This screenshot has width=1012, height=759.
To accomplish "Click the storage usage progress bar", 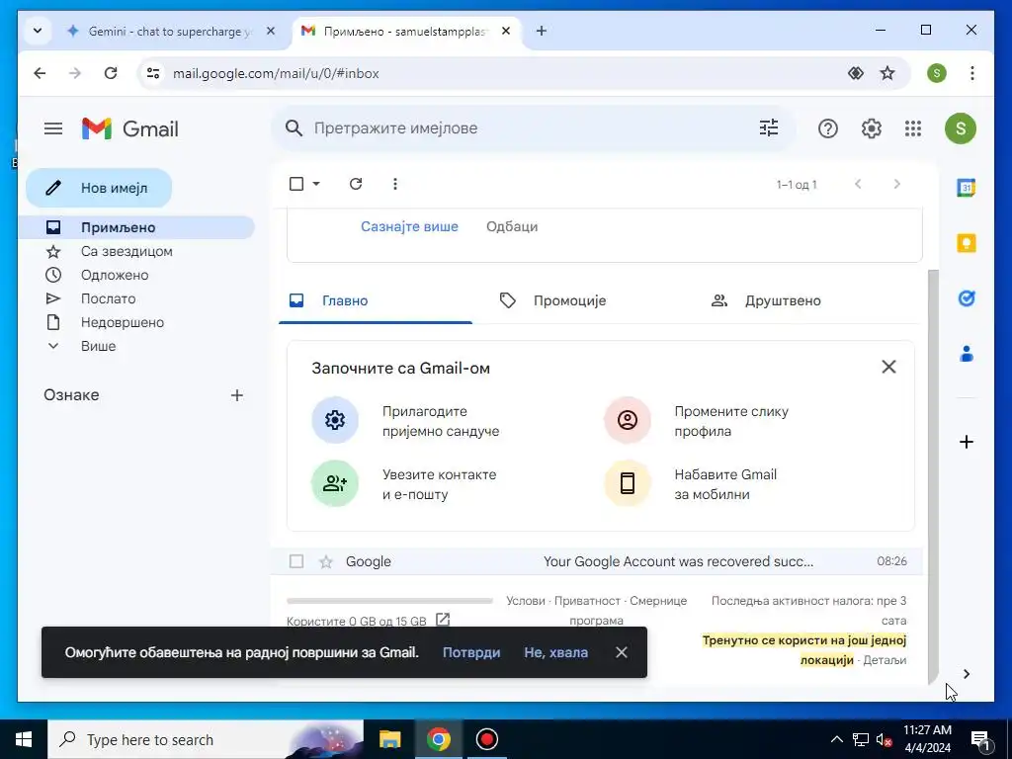I will [389, 601].
